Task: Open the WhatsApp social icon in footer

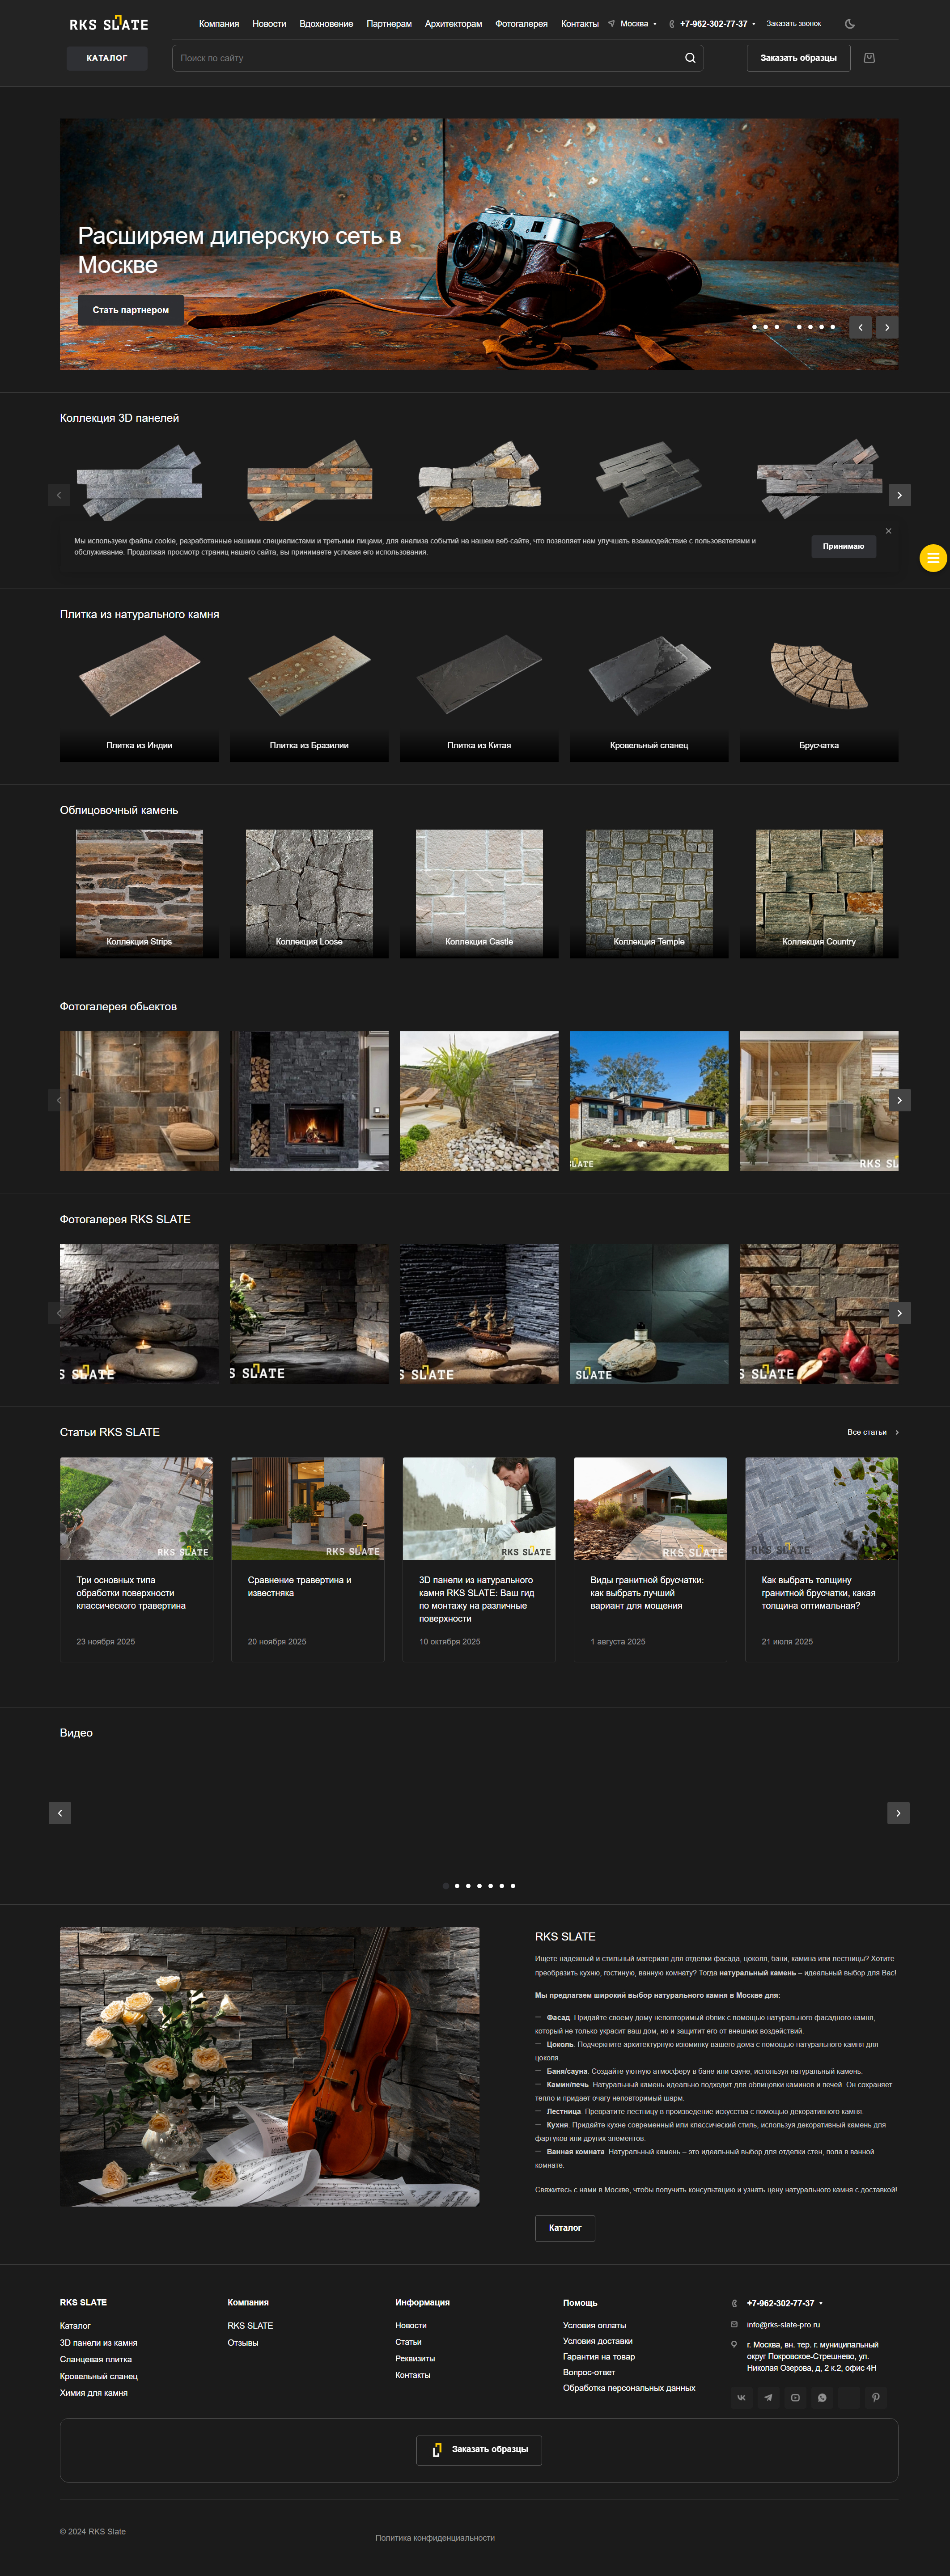Action: coord(822,2397)
